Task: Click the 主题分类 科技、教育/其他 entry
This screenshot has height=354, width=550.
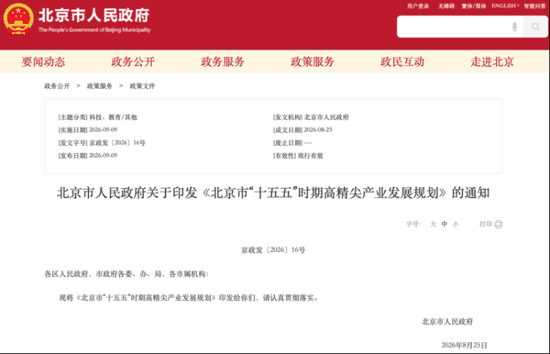Action: coord(97,117)
